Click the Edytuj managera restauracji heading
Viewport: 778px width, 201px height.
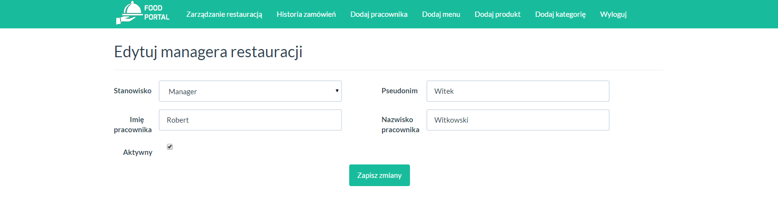(208, 52)
